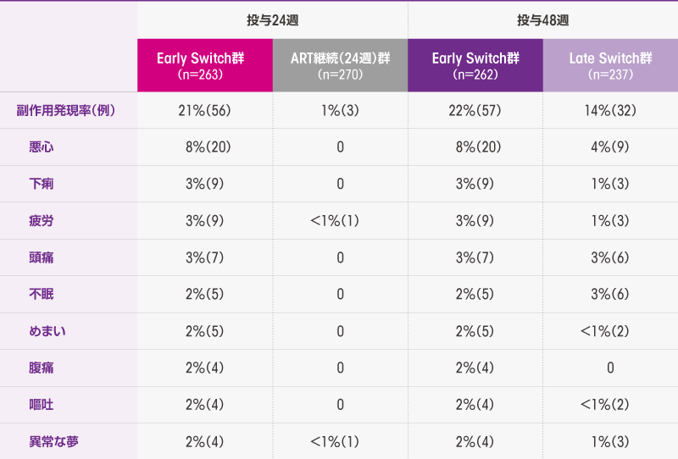Click the 疲労 row label
This screenshot has height=459, width=678.
(41, 221)
